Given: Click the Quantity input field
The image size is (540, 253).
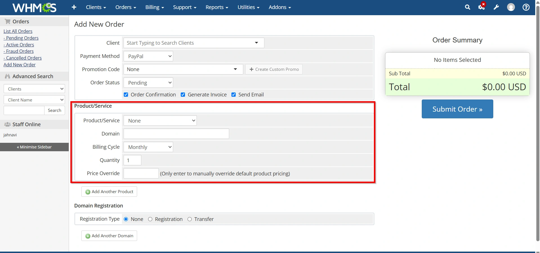Looking at the screenshot, I should click(133, 160).
